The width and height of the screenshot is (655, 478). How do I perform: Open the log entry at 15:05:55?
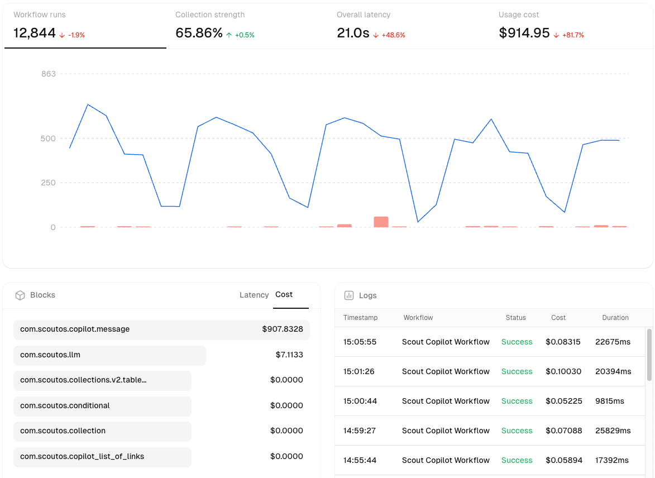tap(490, 342)
